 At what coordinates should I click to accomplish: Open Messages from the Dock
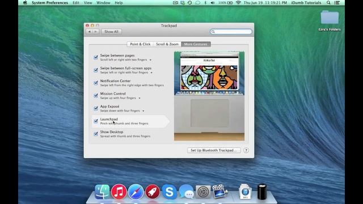(x=187, y=192)
